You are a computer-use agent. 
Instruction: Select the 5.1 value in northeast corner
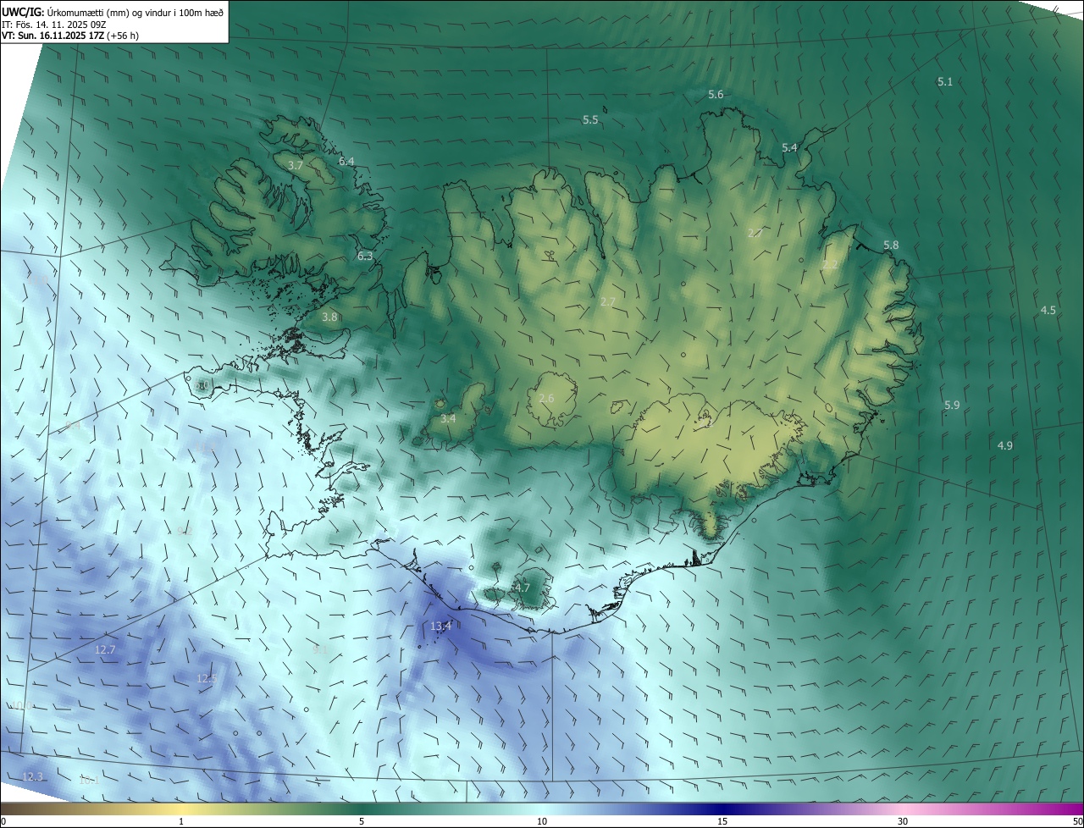(945, 81)
